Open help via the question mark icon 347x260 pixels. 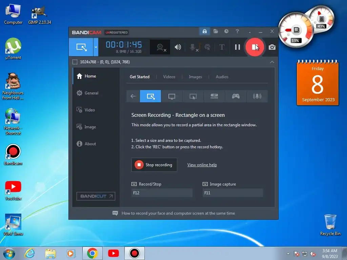point(237,31)
